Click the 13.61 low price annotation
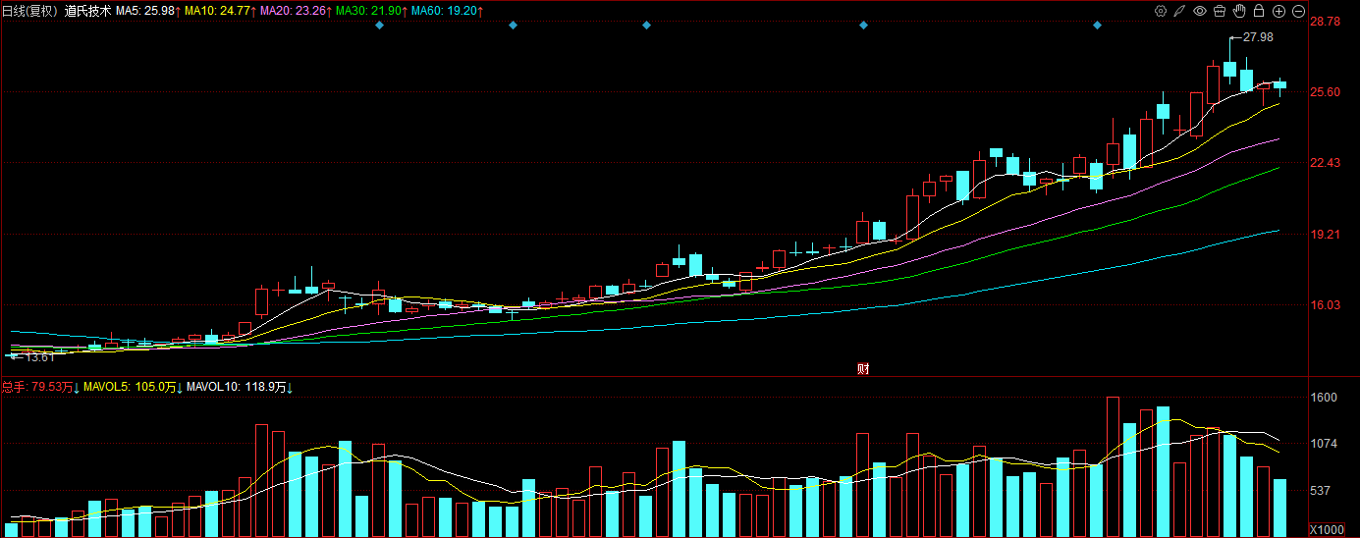Image resolution: width=1360 pixels, height=538 pixels. coord(39,357)
